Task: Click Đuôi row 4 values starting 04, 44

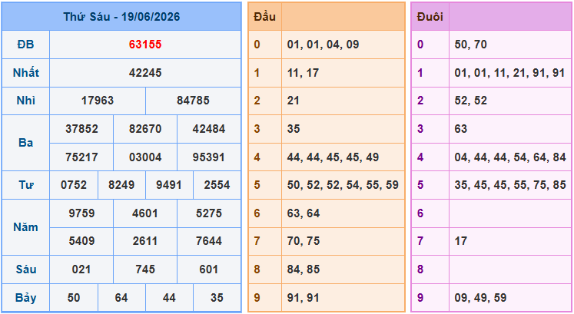Action: point(510,157)
